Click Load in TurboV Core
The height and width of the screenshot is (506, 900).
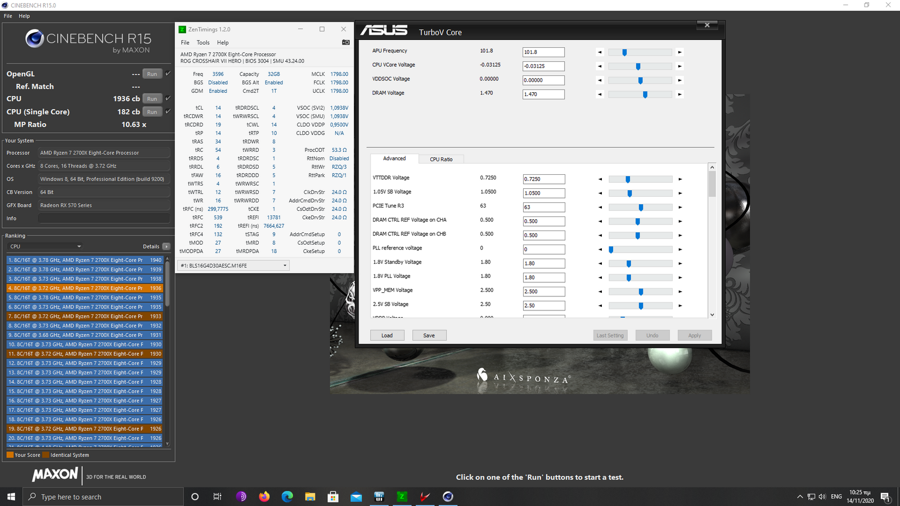click(387, 335)
